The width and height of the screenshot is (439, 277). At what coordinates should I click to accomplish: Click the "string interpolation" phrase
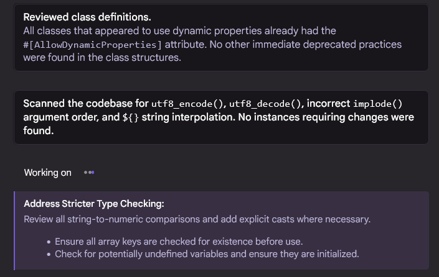pos(188,117)
